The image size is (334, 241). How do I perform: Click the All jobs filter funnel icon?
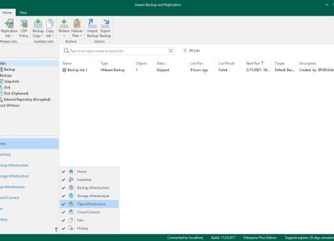[185, 51]
